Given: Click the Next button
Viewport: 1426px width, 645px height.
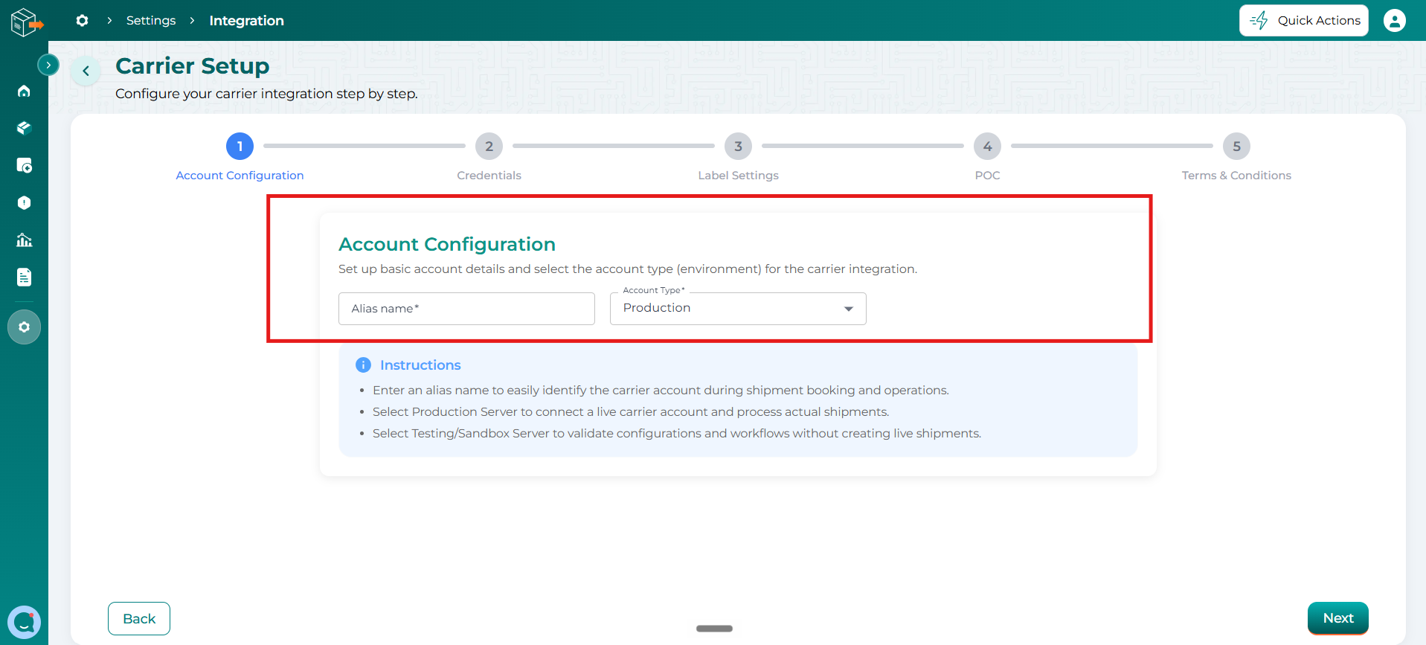Looking at the screenshot, I should [1337, 617].
